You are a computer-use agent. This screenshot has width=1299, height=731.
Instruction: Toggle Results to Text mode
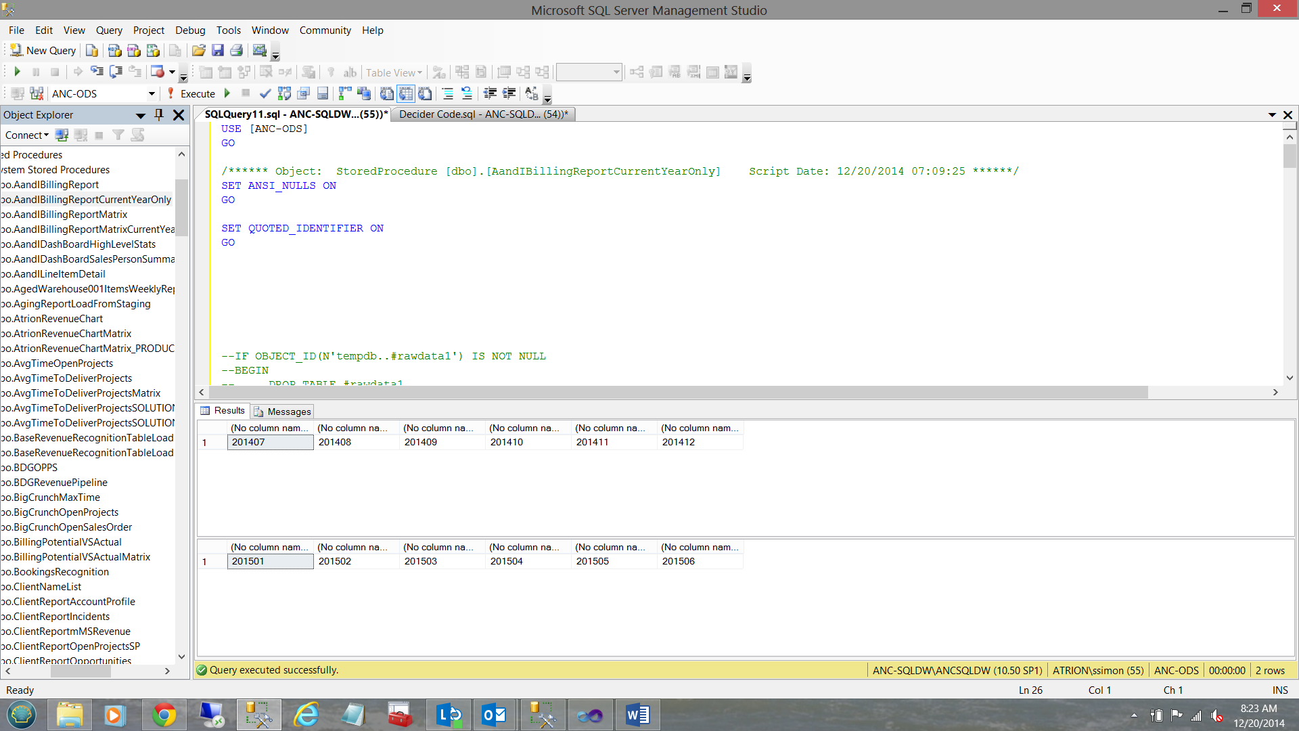pos(387,93)
